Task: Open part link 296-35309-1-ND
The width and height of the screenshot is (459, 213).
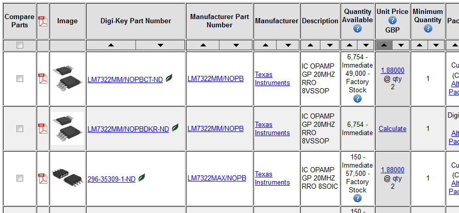Action: click(x=111, y=179)
